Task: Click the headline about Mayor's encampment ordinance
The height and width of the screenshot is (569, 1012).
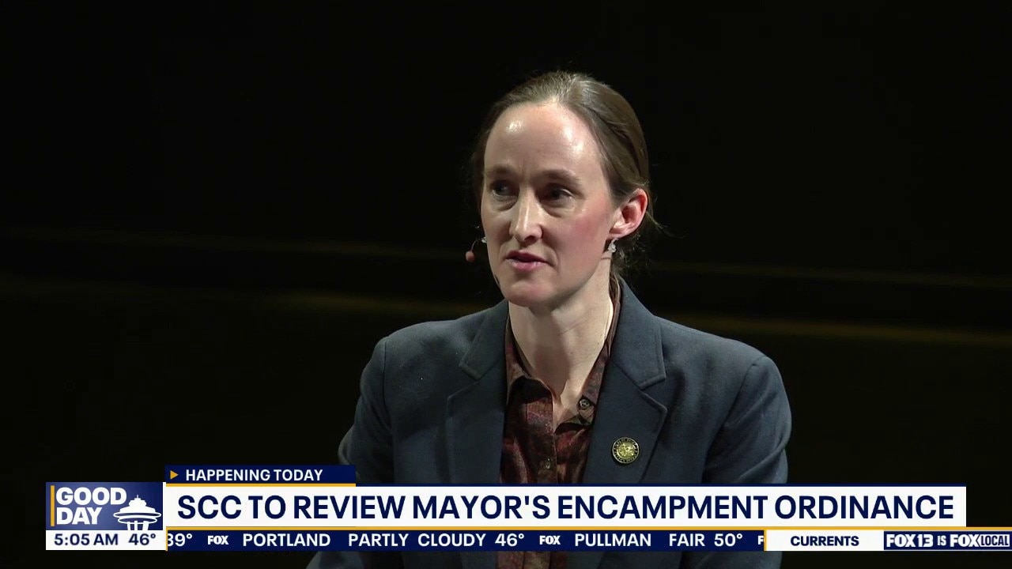Action: [565, 507]
